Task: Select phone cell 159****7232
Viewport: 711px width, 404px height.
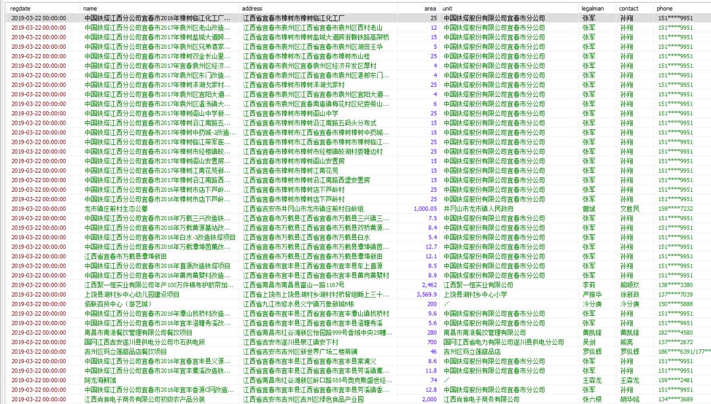Action: tap(675, 209)
